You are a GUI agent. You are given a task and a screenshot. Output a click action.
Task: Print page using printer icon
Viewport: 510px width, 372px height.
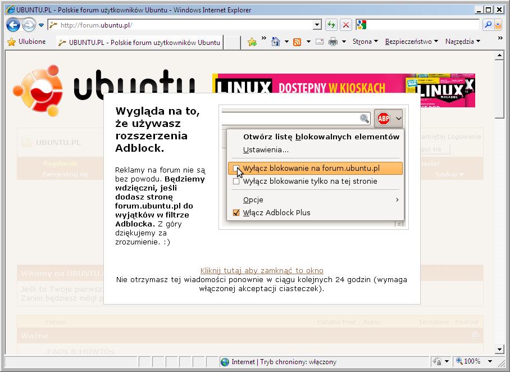click(x=333, y=42)
